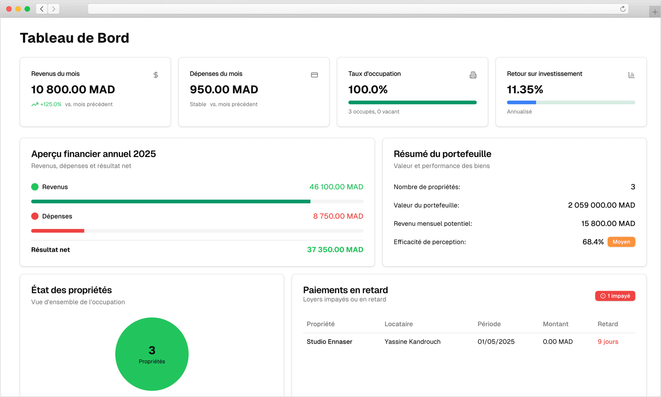
Task: Open the 9 jours late payment link
Action: 608,342
